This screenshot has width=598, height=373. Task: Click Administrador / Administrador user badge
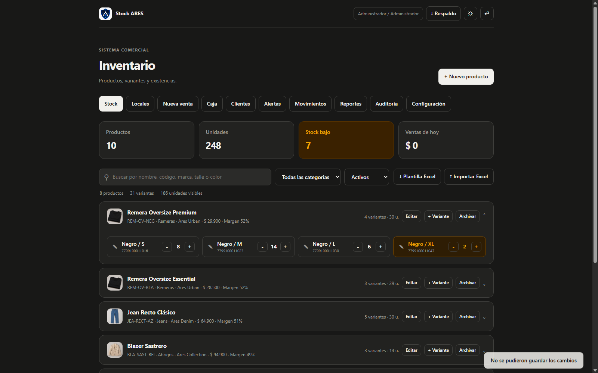coord(388,13)
